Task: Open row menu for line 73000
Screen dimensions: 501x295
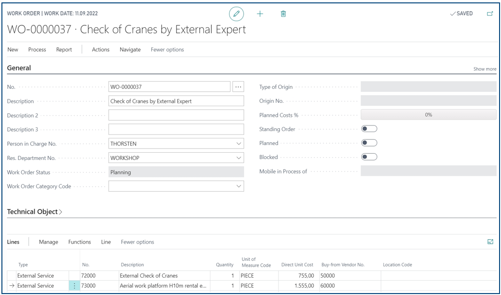Action: (x=74, y=286)
